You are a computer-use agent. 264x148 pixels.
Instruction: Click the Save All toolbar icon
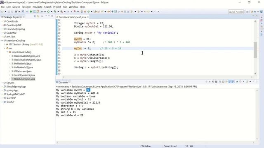(12, 12)
